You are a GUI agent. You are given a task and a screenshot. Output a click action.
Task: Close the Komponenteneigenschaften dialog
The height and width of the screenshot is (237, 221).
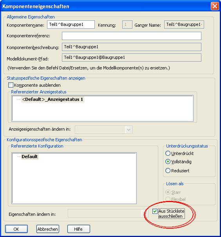point(215,6)
